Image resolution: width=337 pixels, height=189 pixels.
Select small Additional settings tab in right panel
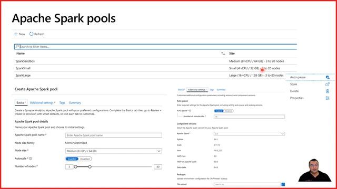197,90
